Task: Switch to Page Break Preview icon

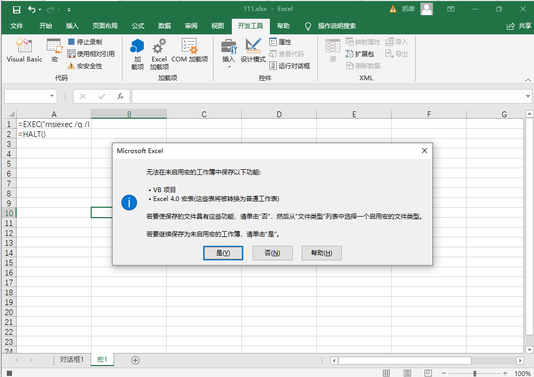Action: pos(428,373)
